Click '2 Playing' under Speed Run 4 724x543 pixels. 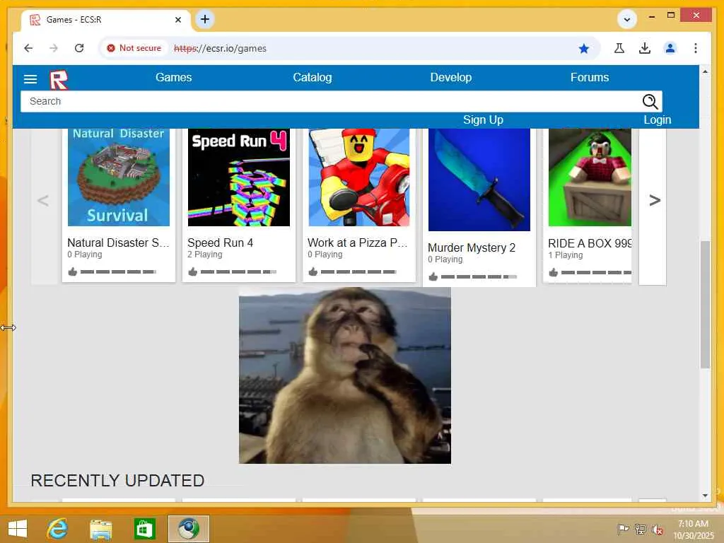tap(204, 255)
